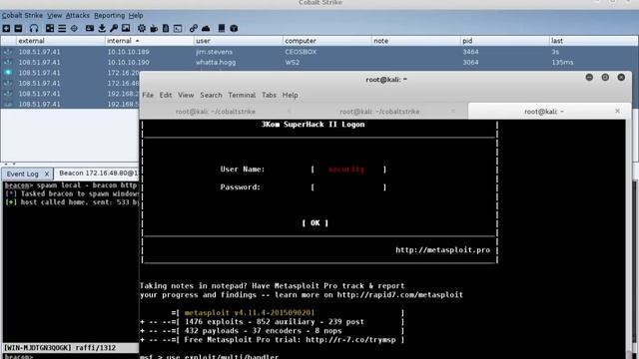Open screenshots via the picture icon
This screenshot has width=639, height=359.
[126, 29]
